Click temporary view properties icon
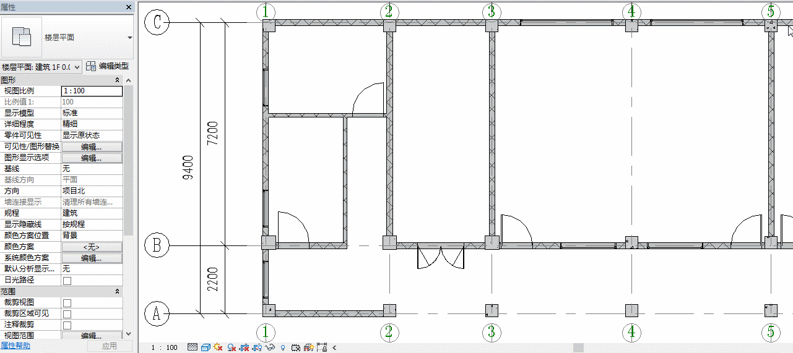Screen dimensions: 793x353 [x=296, y=347]
